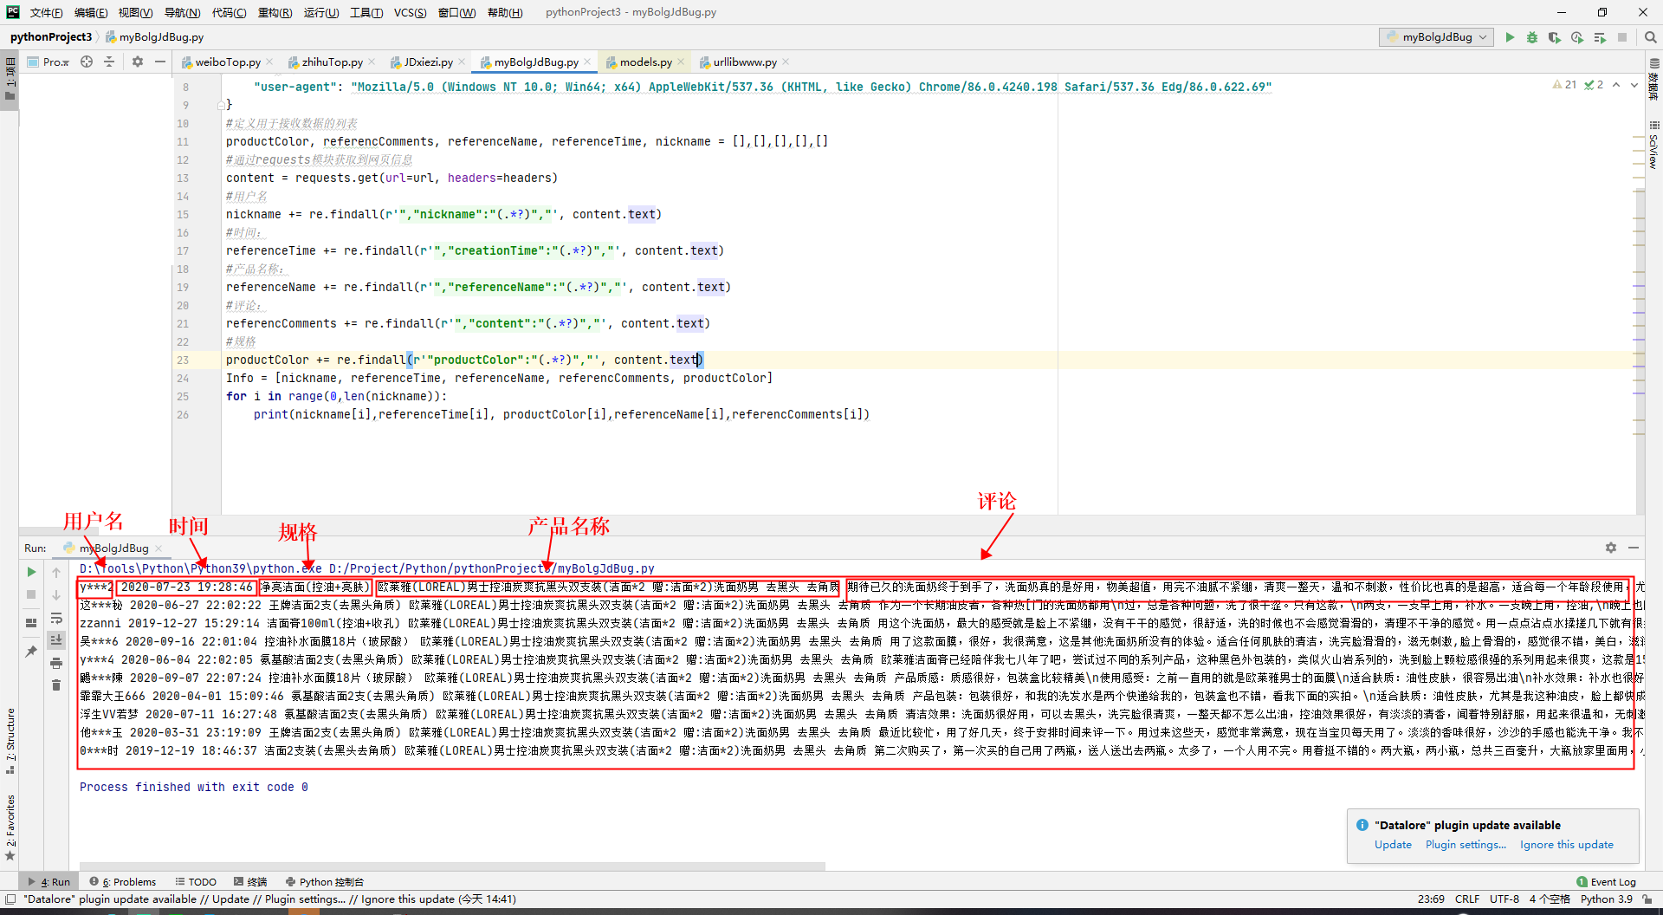Print the console output
The width and height of the screenshot is (1663, 915).
click(56, 663)
